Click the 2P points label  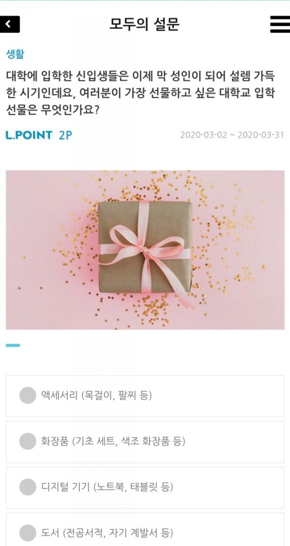point(65,135)
